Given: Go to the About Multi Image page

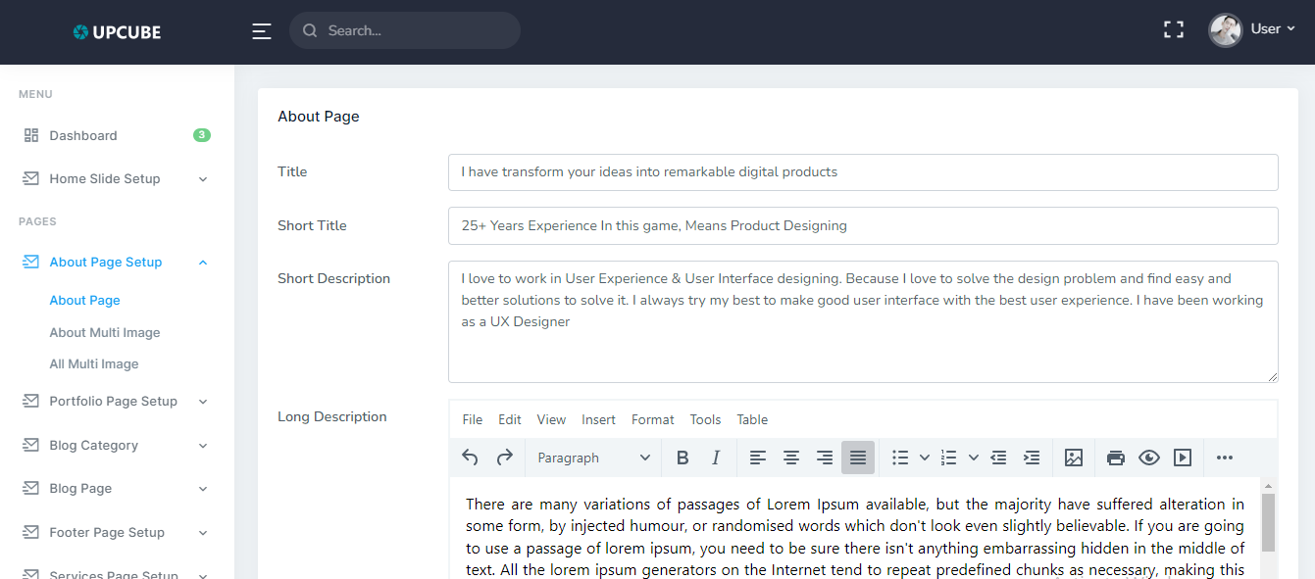Looking at the screenshot, I should (x=104, y=332).
